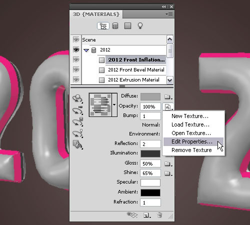Image resolution: width=250 pixels, height=225 pixels.
Task: Select the Filter By Lights bulb icon
Action: (140, 26)
